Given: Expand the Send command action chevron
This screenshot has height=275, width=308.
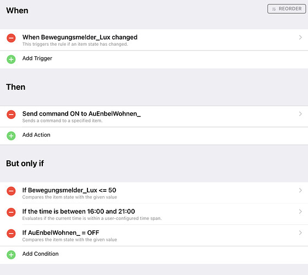Looking at the screenshot, I should pyautogui.click(x=300, y=114).
